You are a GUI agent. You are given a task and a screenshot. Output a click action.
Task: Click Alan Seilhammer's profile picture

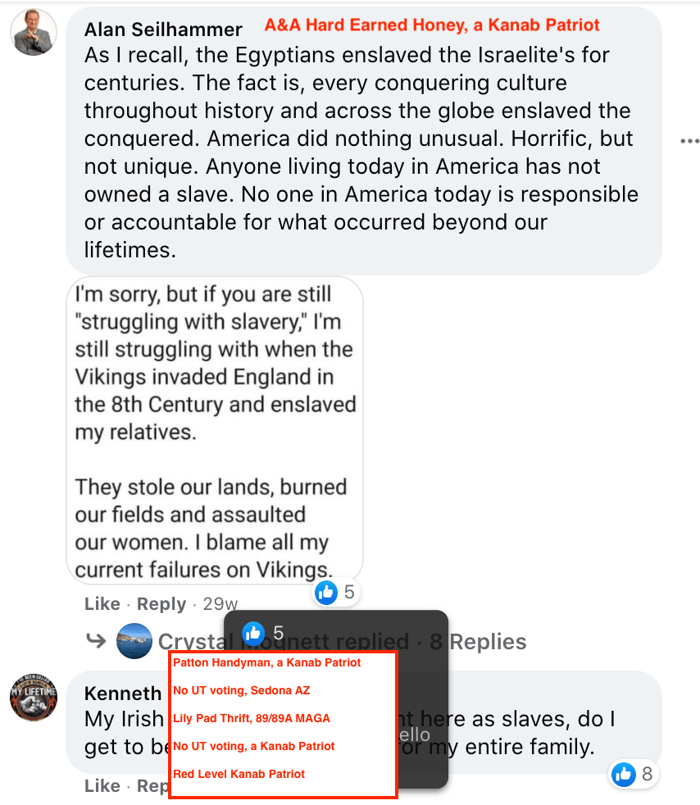[34, 34]
